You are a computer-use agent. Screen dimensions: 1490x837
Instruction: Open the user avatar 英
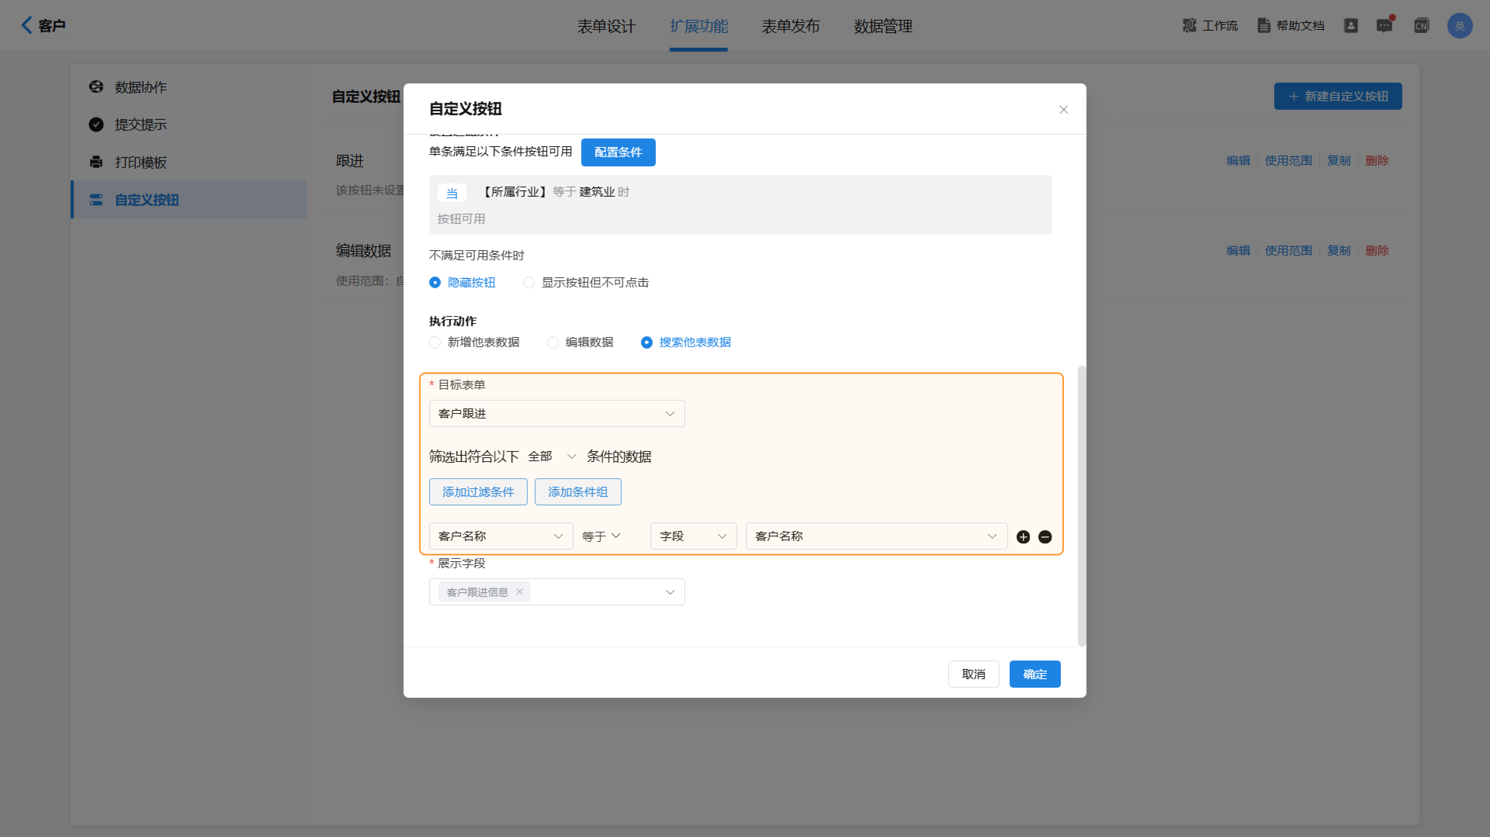pyautogui.click(x=1459, y=26)
